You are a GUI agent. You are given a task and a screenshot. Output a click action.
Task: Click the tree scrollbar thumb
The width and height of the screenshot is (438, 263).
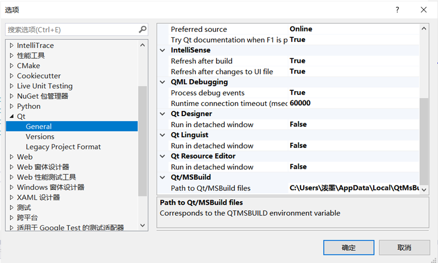(x=142, y=141)
